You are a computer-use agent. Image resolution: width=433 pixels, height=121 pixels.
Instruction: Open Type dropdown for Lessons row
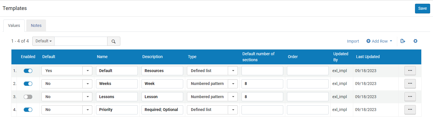click(233, 97)
